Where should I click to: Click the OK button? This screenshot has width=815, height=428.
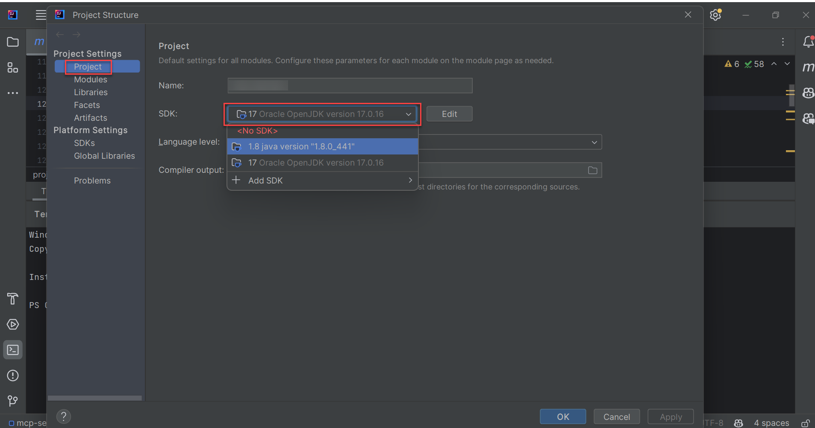tap(563, 417)
